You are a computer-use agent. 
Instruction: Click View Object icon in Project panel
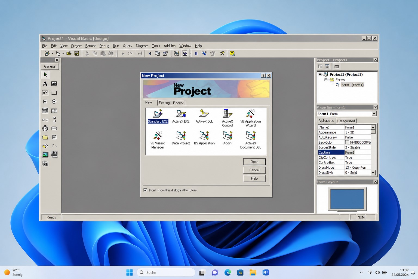[327, 66]
